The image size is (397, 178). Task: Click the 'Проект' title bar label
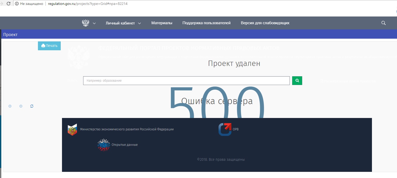10,35
